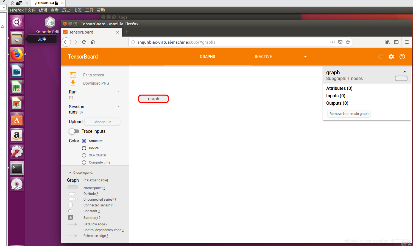Screen dimensions: 413x246
Task: Go back with Firefox back arrow
Action: click(x=66, y=42)
